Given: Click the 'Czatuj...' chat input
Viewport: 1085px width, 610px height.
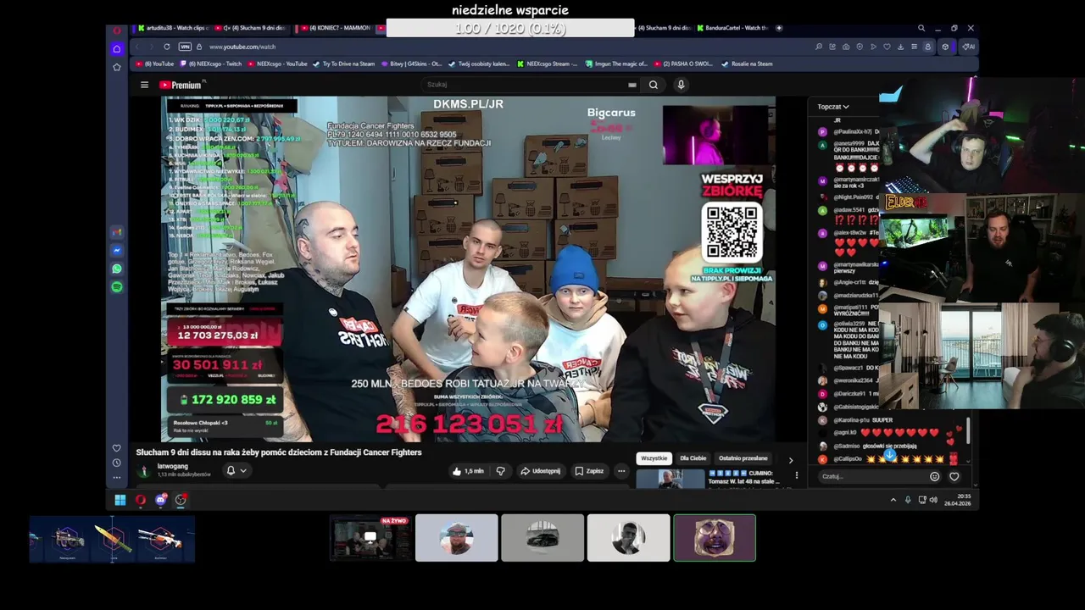Looking at the screenshot, I should (873, 476).
